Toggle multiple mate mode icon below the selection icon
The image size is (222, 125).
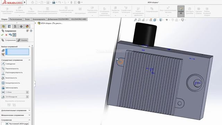[3, 54]
